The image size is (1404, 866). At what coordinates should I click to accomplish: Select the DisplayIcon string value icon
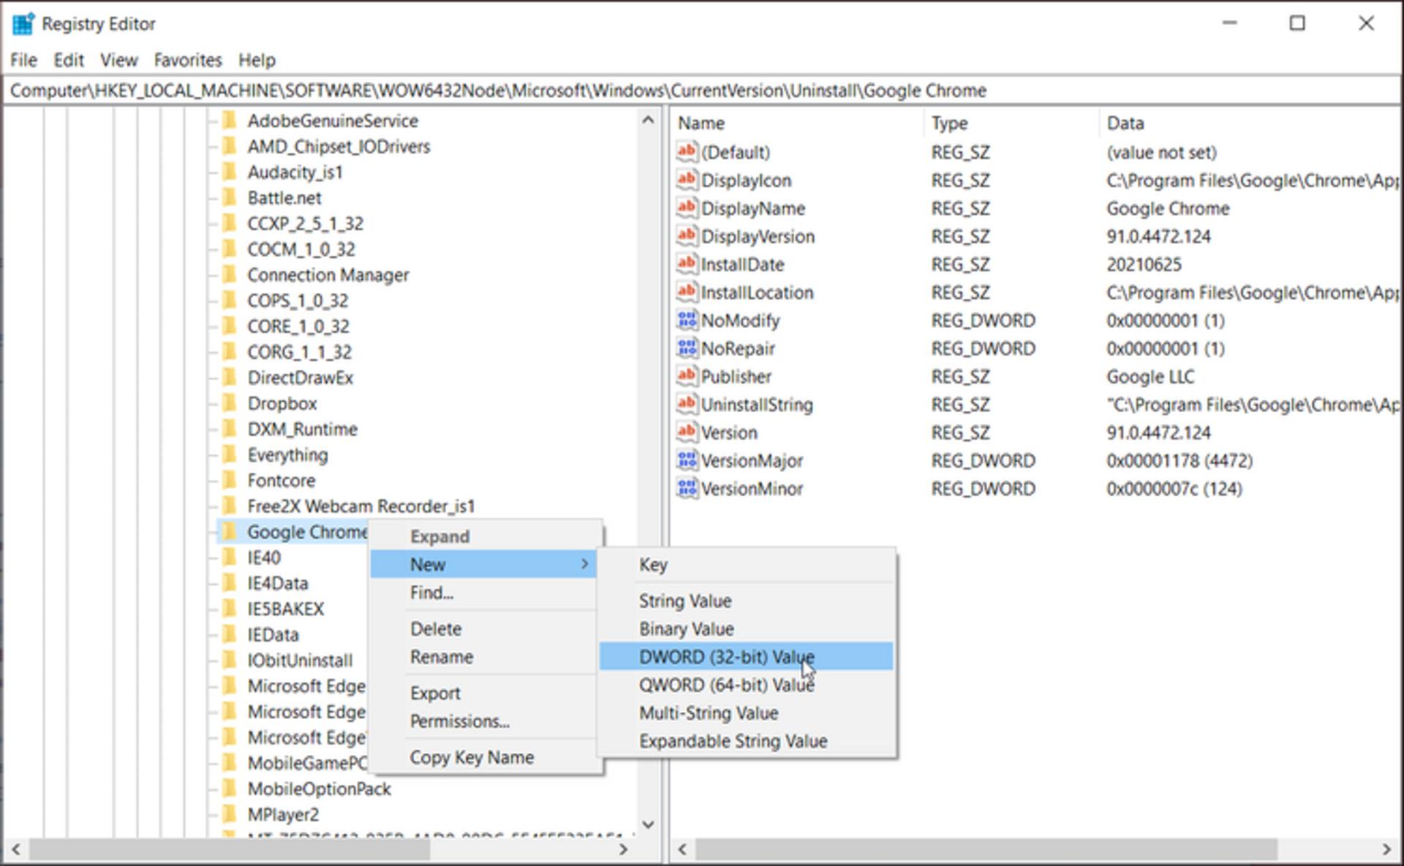[x=687, y=180]
